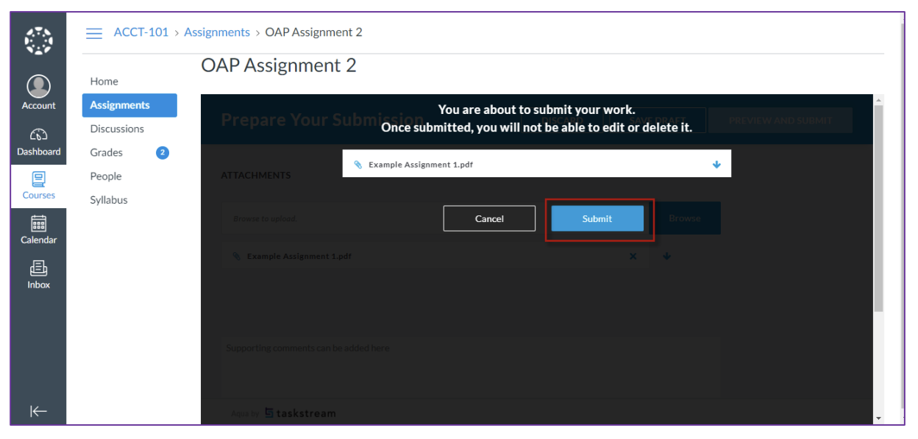
Task: Click the submission panel scrollbar down arrow
Action: pyautogui.click(x=878, y=418)
